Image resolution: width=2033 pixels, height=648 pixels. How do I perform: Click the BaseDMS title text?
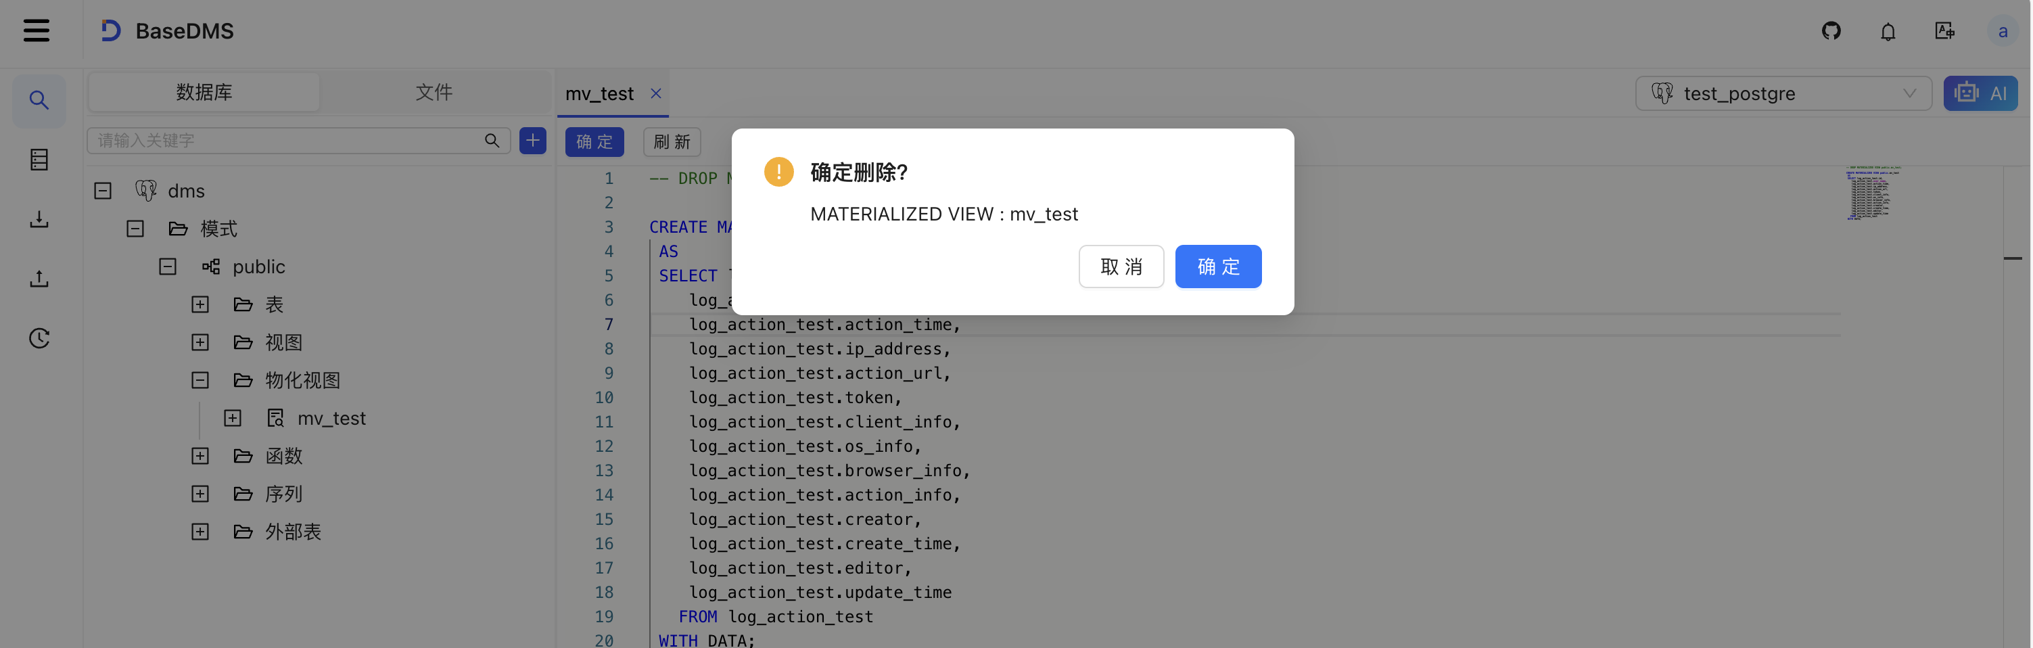tap(185, 31)
